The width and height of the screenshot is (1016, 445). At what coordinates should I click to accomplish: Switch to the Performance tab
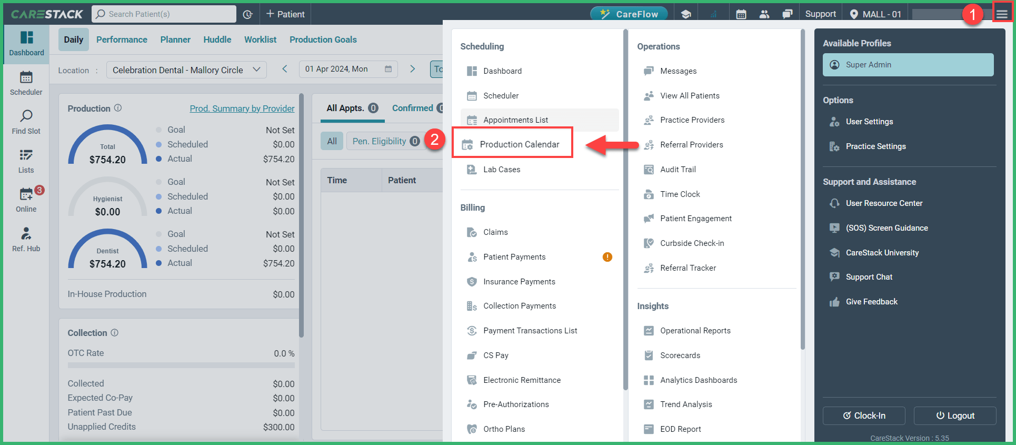click(x=122, y=39)
